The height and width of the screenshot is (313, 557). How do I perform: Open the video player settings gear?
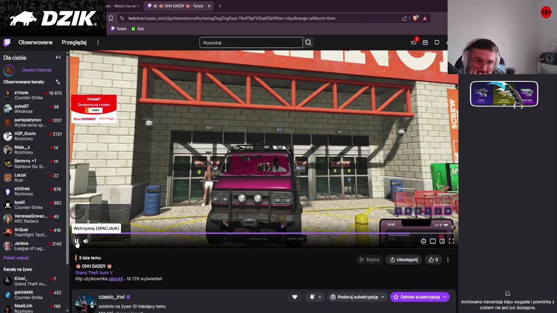click(x=423, y=241)
